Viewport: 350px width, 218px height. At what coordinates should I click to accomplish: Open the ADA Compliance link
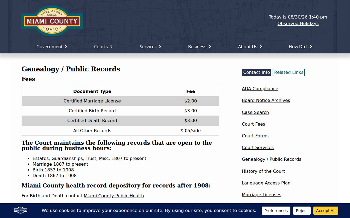260,89
